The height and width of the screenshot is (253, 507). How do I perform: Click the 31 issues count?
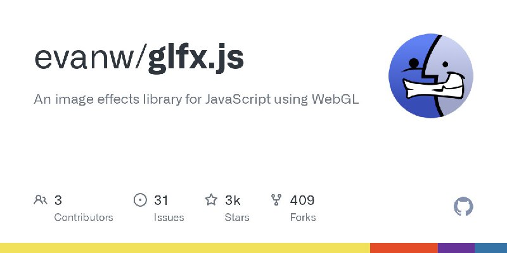pyautogui.click(x=161, y=201)
